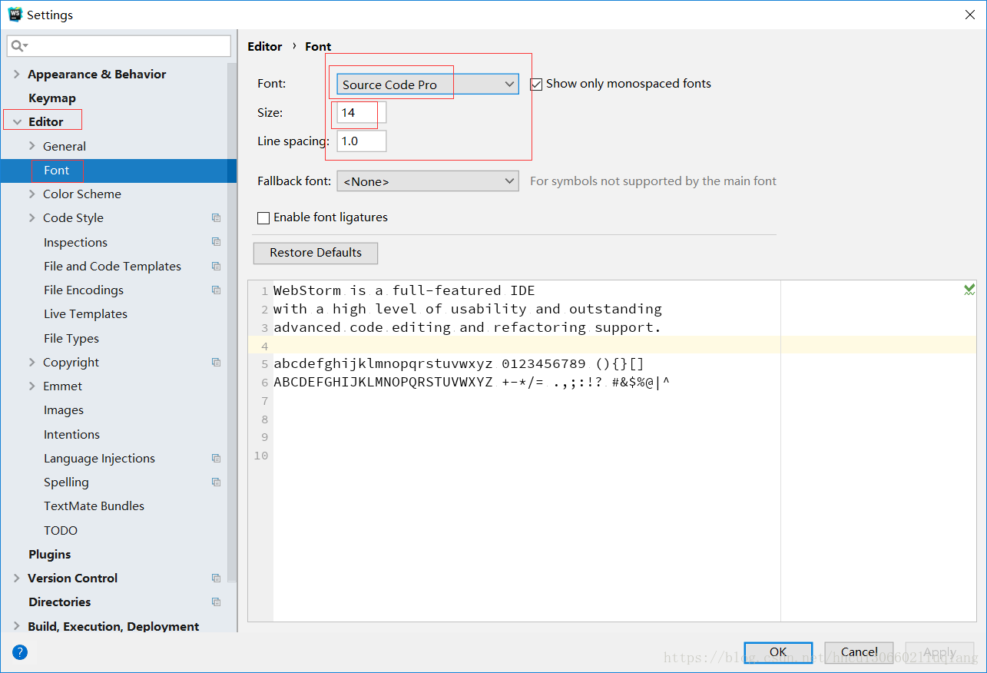Expand the Color Scheme node
This screenshot has width=987, height=673.
tap(31, 194)
